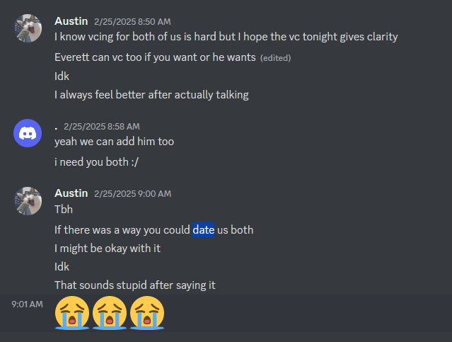
Task: Select message "That sounds stupid after saying it"
Action: 135,285
